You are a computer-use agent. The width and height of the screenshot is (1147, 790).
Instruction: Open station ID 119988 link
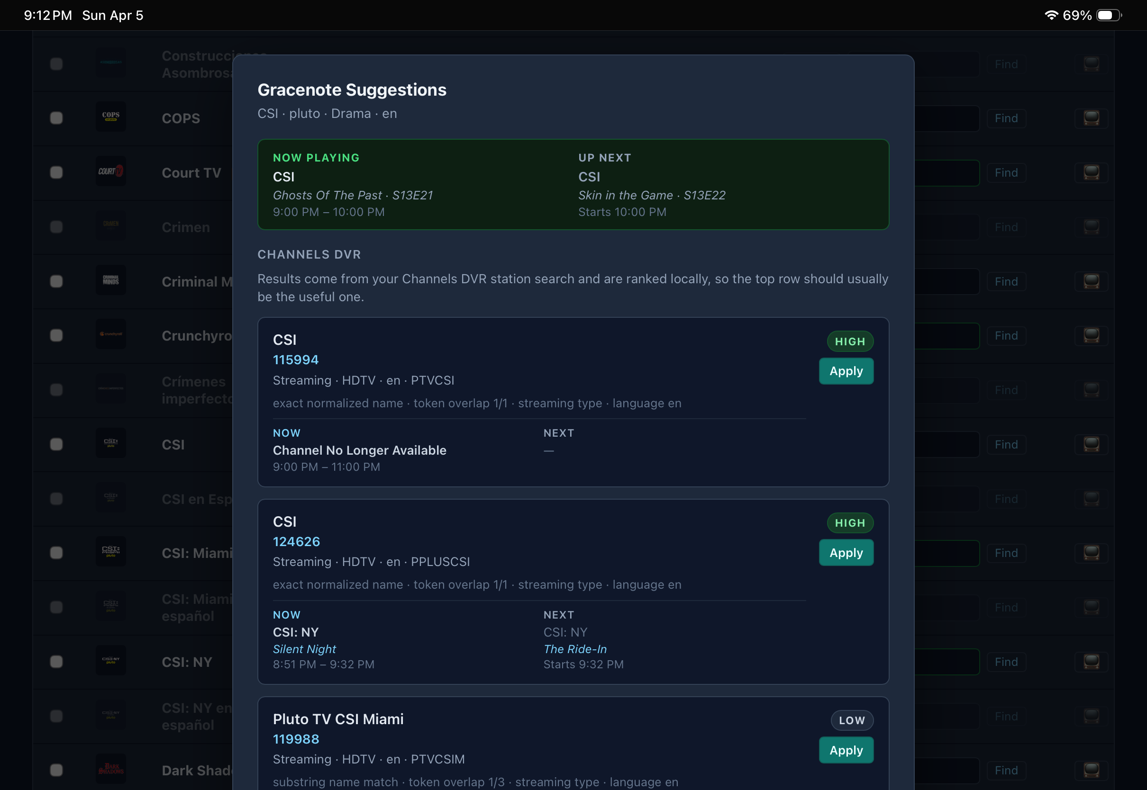[296, 739]
